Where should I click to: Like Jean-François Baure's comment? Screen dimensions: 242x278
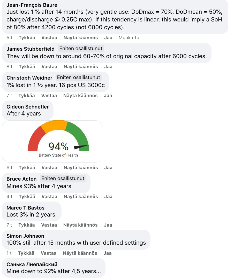click(27, 38)
